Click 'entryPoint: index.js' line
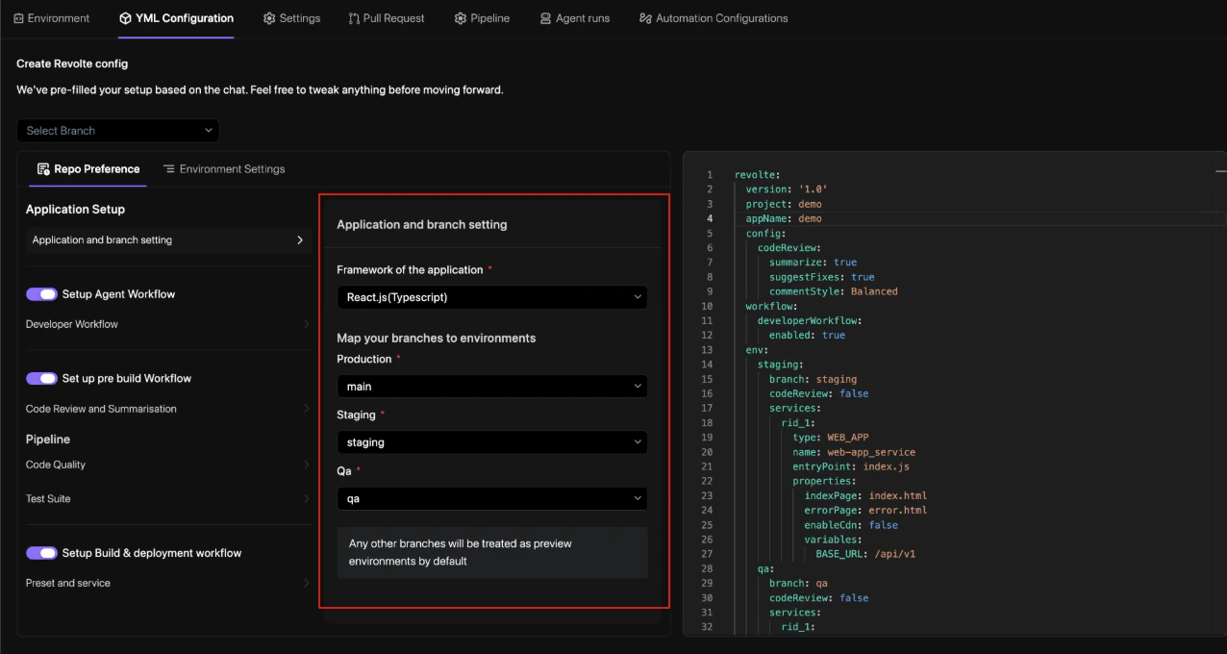 tap(851, 466)
